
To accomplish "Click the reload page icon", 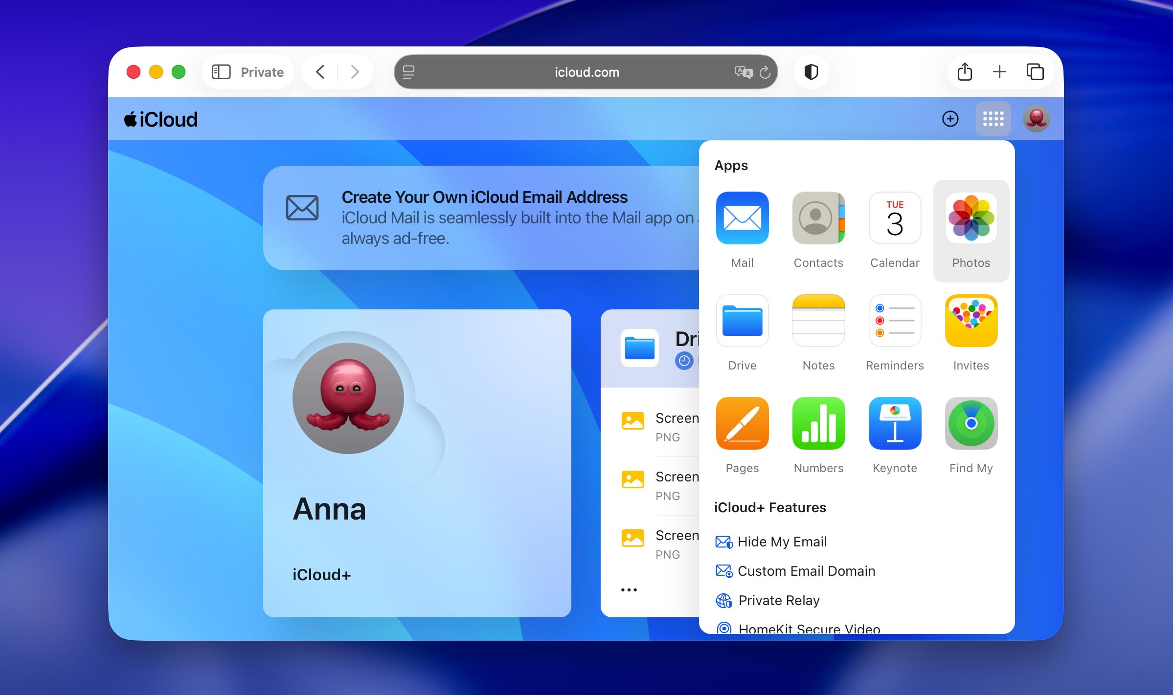I will 765,72.
